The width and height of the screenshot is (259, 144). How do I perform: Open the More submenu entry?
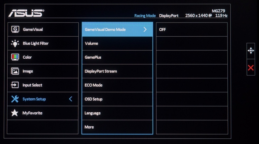(x=117, y=127)
